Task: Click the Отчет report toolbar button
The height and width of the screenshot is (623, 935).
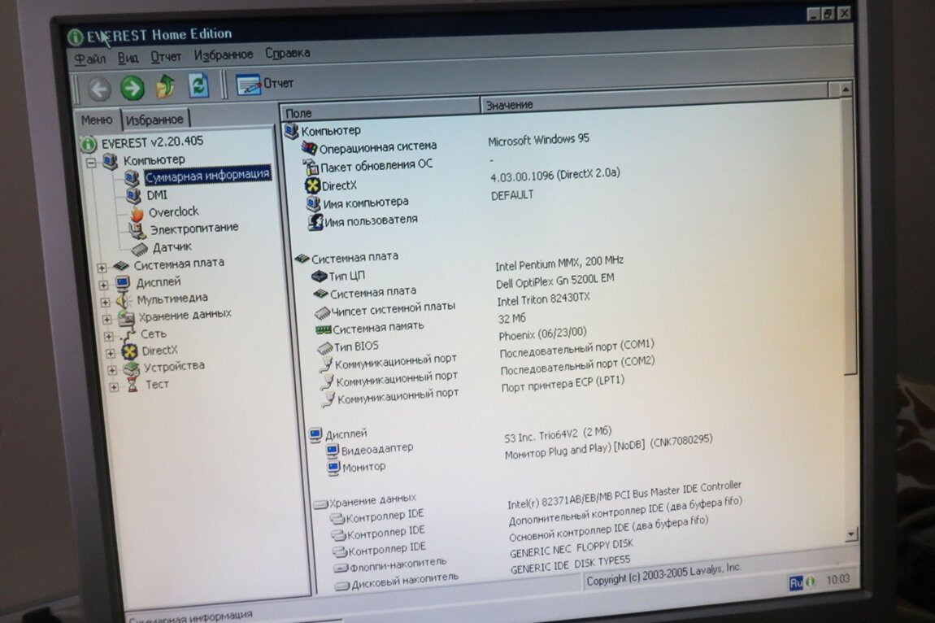Action: click(x=265, y=83)
